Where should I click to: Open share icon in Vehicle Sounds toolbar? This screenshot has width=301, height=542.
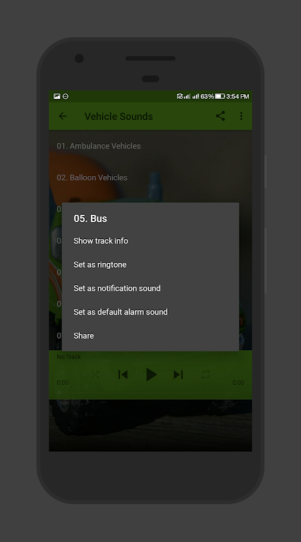[x=220, y=116]
